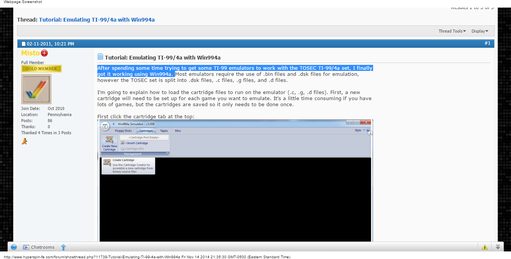Click the collapse arrow at bottom bar's right end
Screen dimensions: 511x259
click(498, 247)
